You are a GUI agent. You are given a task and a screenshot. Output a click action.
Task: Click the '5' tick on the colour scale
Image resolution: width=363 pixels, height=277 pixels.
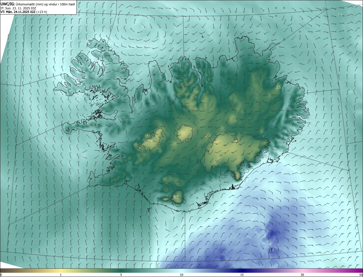pyautogui.click(x=121, y=275)
